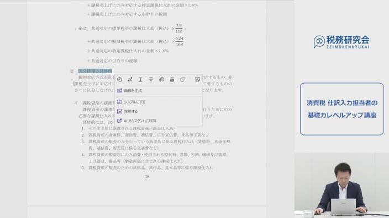This screenshot has height=218, width=389.
Task: Select the presenter webcam video thumbnail
Action: 341,185
